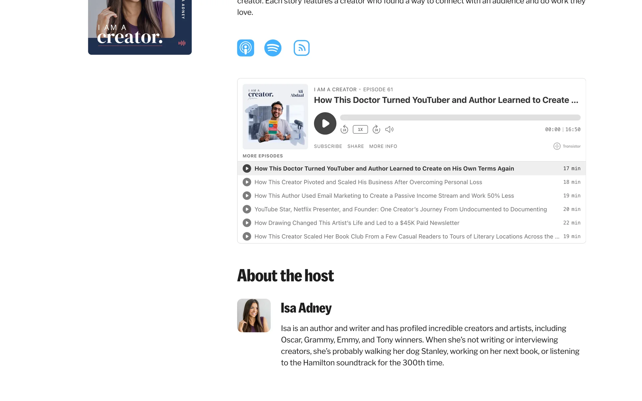
Task: Select YouTube Star, Netflix Presenter episode
Action: point(400,209)
